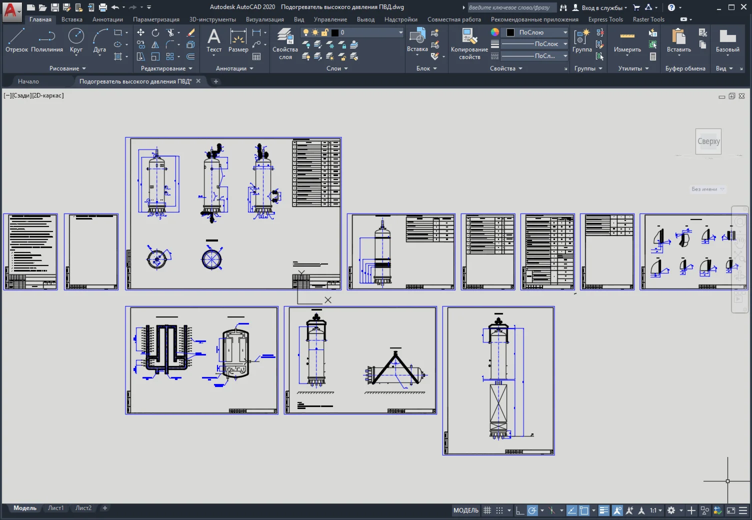This screenshot has height=520, width=752.
Task: Select the Rectangular Array tool
Action: click(170, 56)
